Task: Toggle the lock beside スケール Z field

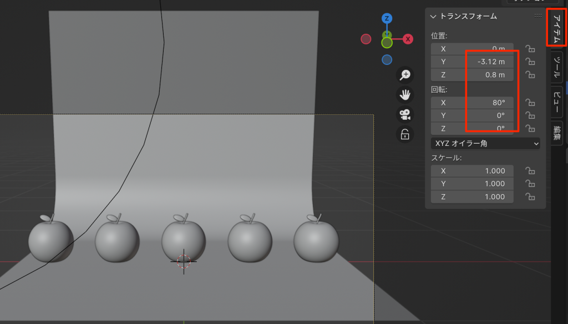Action: [530, 196]
